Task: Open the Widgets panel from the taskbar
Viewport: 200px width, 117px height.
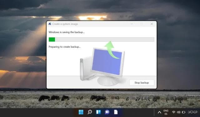Action: click(x=98, y=112)
